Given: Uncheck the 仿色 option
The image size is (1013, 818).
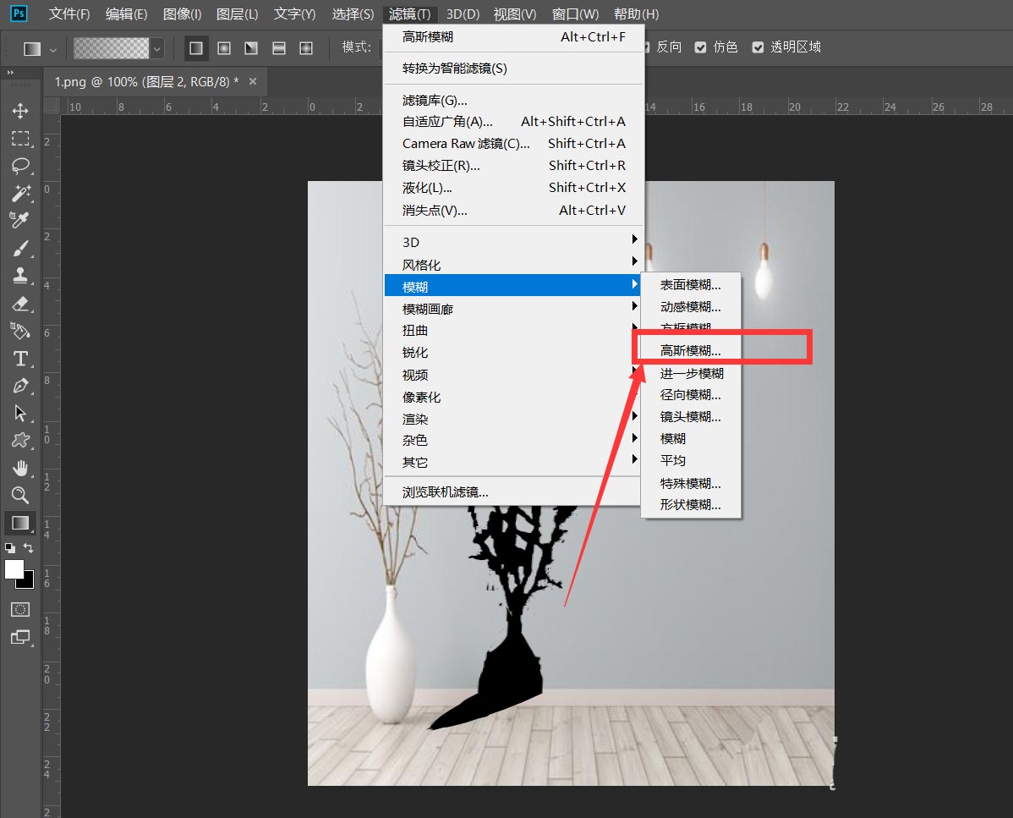Looking at the screenshot, I should [x=700, y=47].
